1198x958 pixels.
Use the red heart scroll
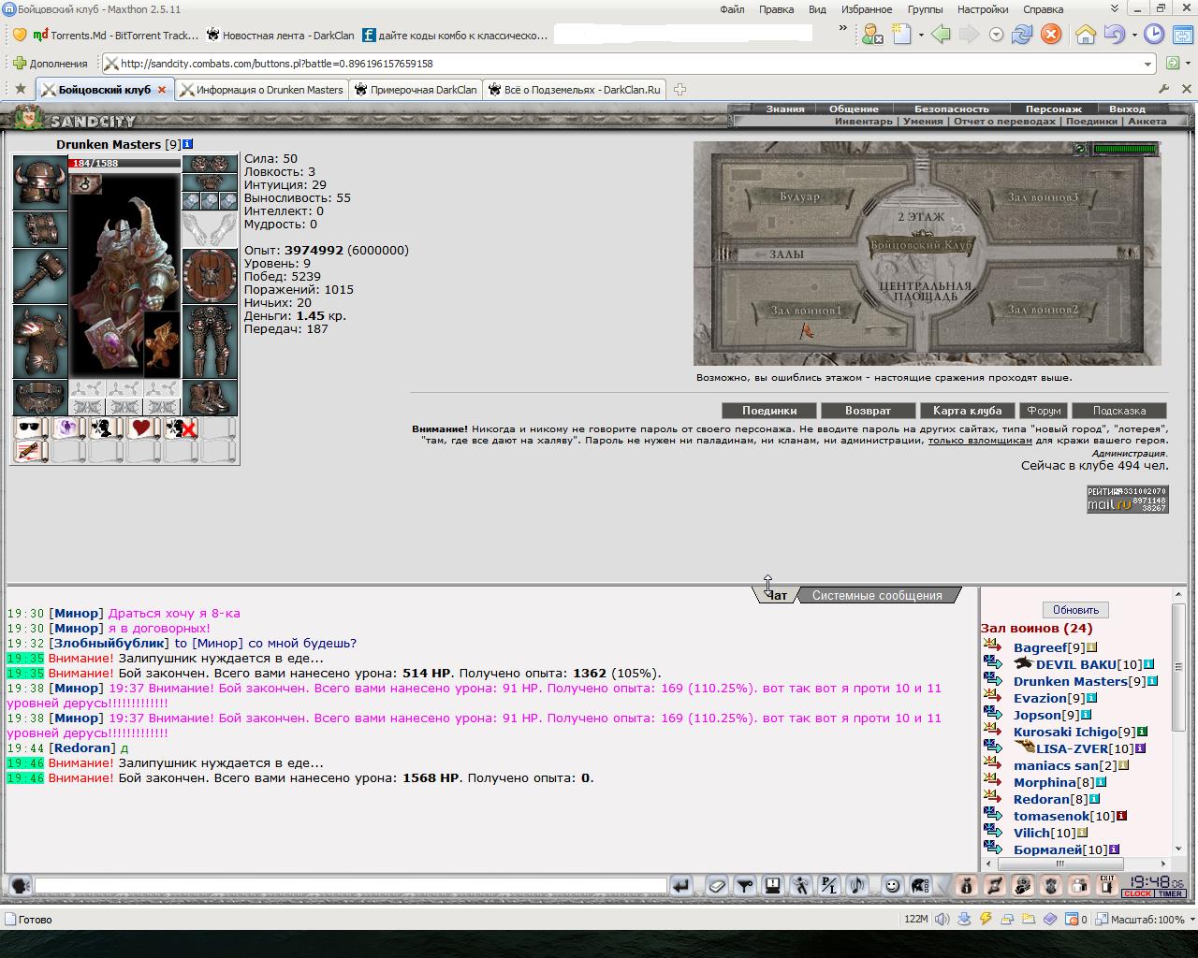click(x=142, y=428)
